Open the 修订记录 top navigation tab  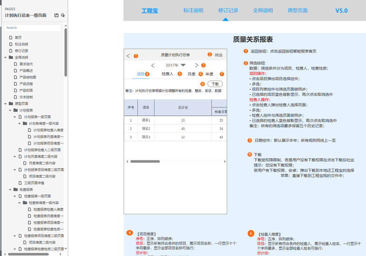[x=228, y=11]
